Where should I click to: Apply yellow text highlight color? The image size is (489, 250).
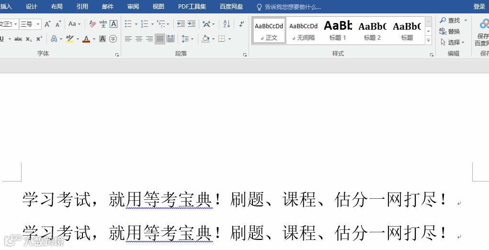click(70, 39)
